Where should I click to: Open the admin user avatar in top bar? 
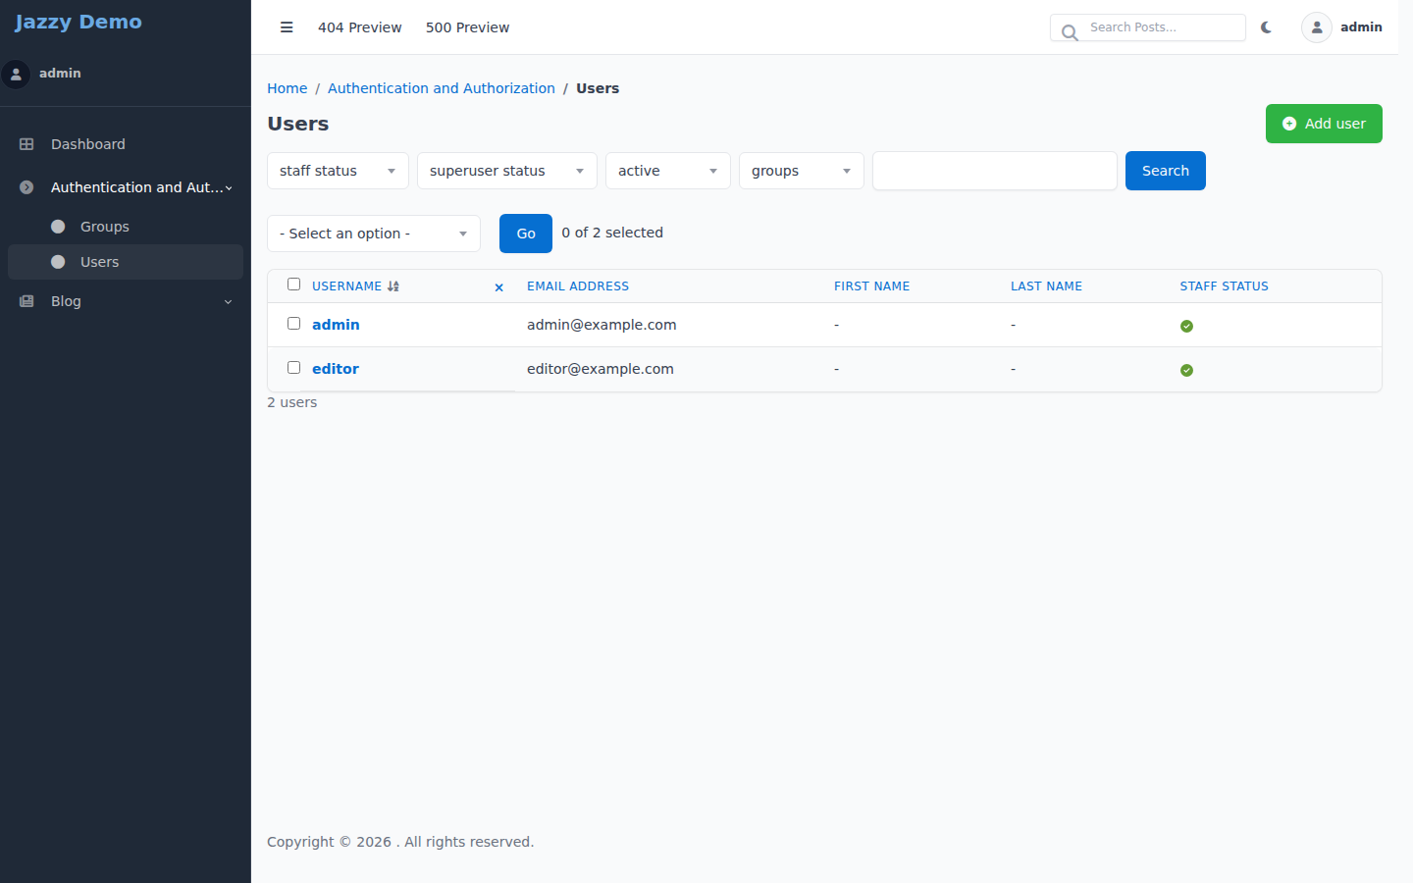tap(1317, 27)
